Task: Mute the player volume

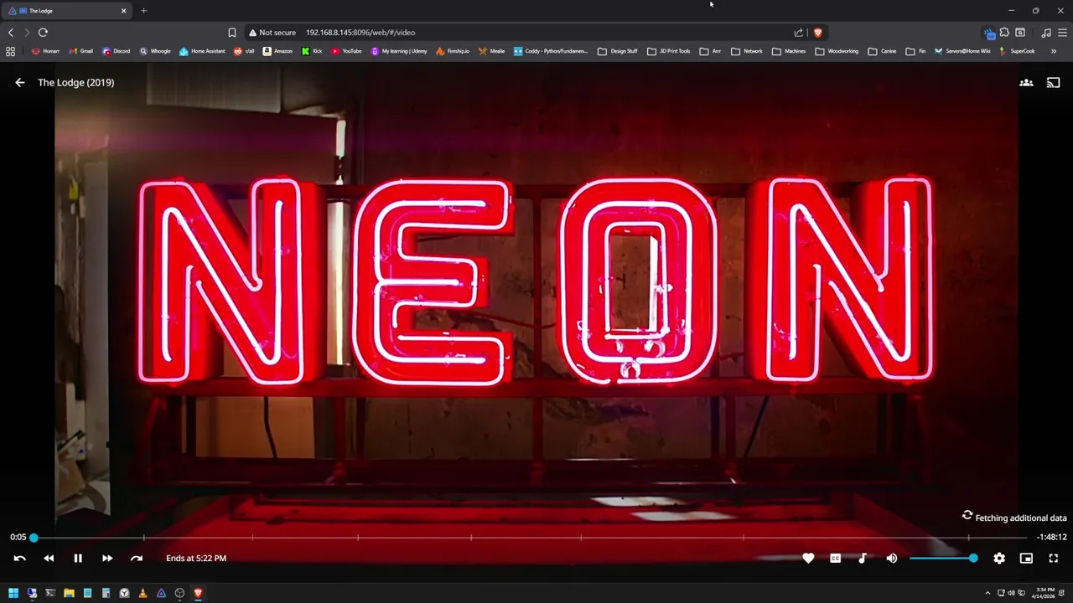Action: click(x=892, y=558)
